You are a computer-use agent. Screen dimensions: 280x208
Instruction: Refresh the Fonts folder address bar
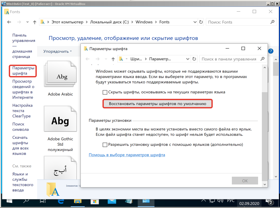[201, 22]
